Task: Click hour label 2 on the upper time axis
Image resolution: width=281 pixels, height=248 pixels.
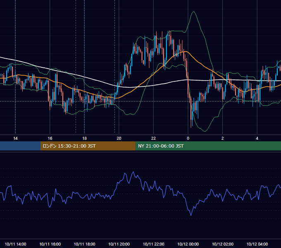Action: click(223, 138)
